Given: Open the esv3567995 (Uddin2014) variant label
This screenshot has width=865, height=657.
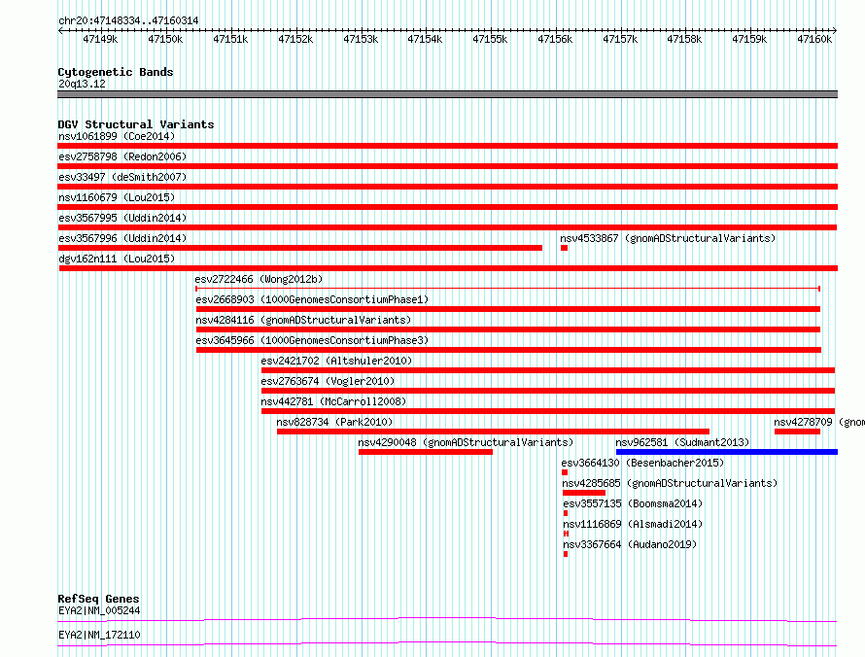Looking at the screenshot, I should coord(122,218).
